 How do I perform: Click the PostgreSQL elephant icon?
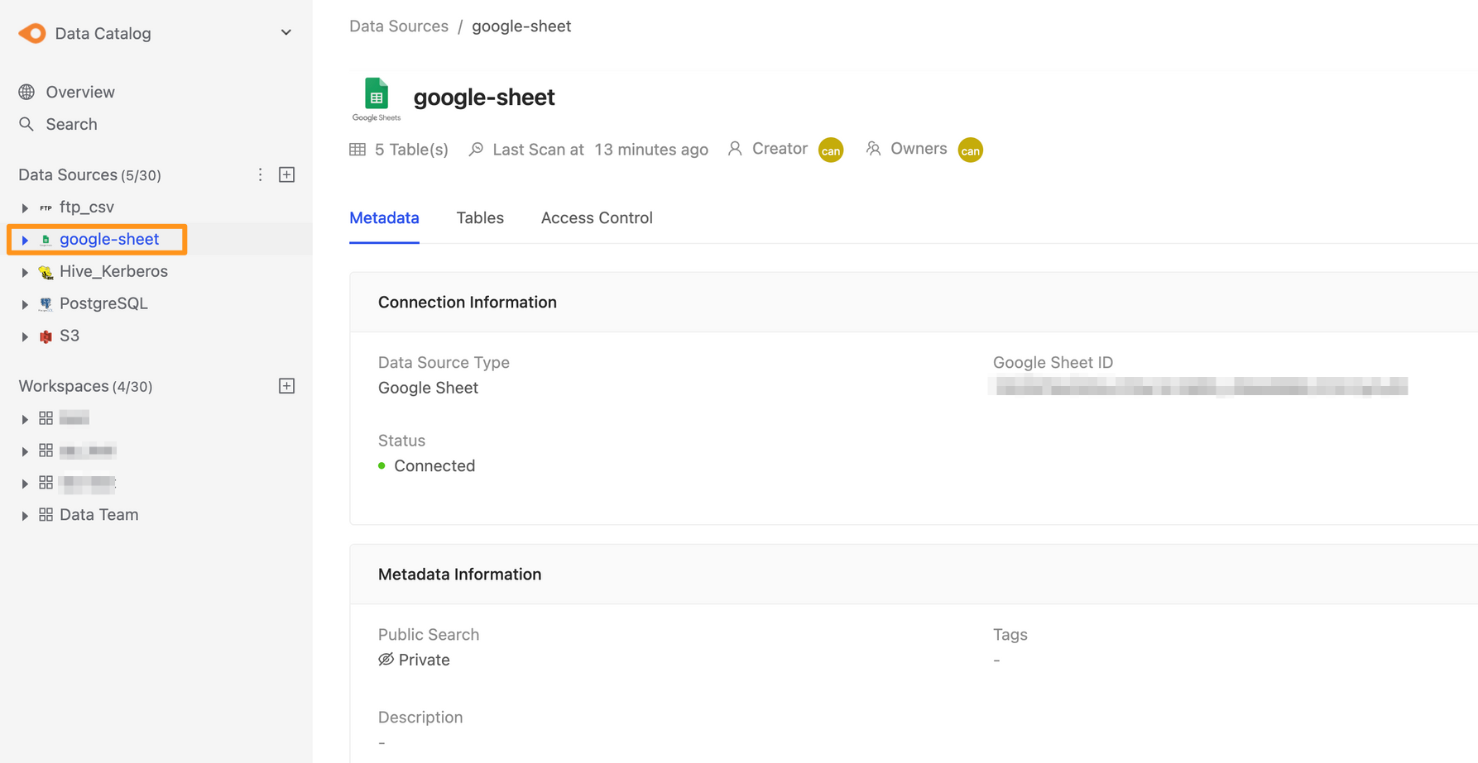tap(46, 304)
